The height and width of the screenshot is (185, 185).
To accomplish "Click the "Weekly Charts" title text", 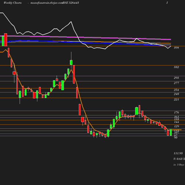I will pyautogui.click(x=13, y=3).
